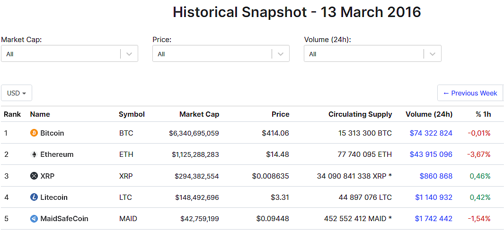The image size is (504, 231).
Task: Sort table by Symbol column
Action: click(x=132, y=114)
